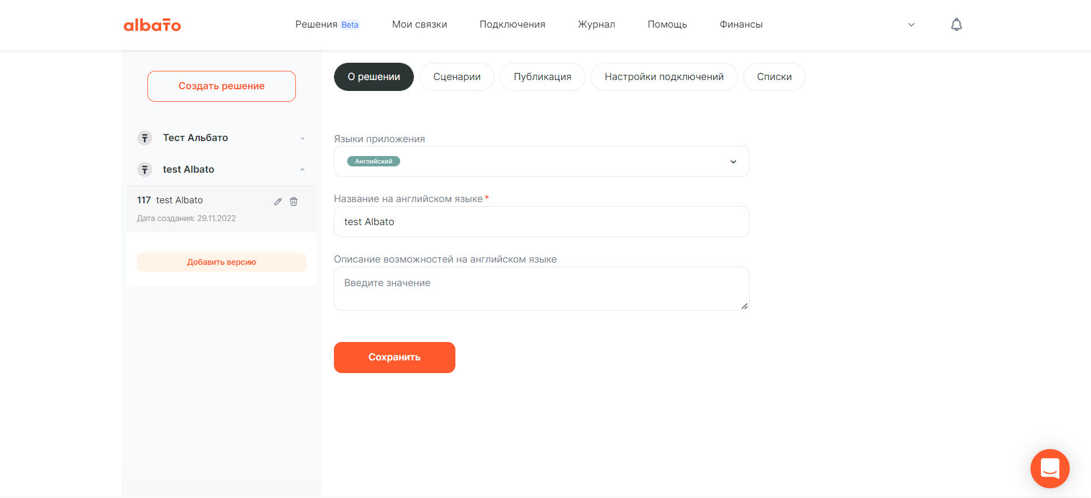Screen dimensions: 1091x498
Task: Open notifications bell icon
Action: [x=956, y=25]
